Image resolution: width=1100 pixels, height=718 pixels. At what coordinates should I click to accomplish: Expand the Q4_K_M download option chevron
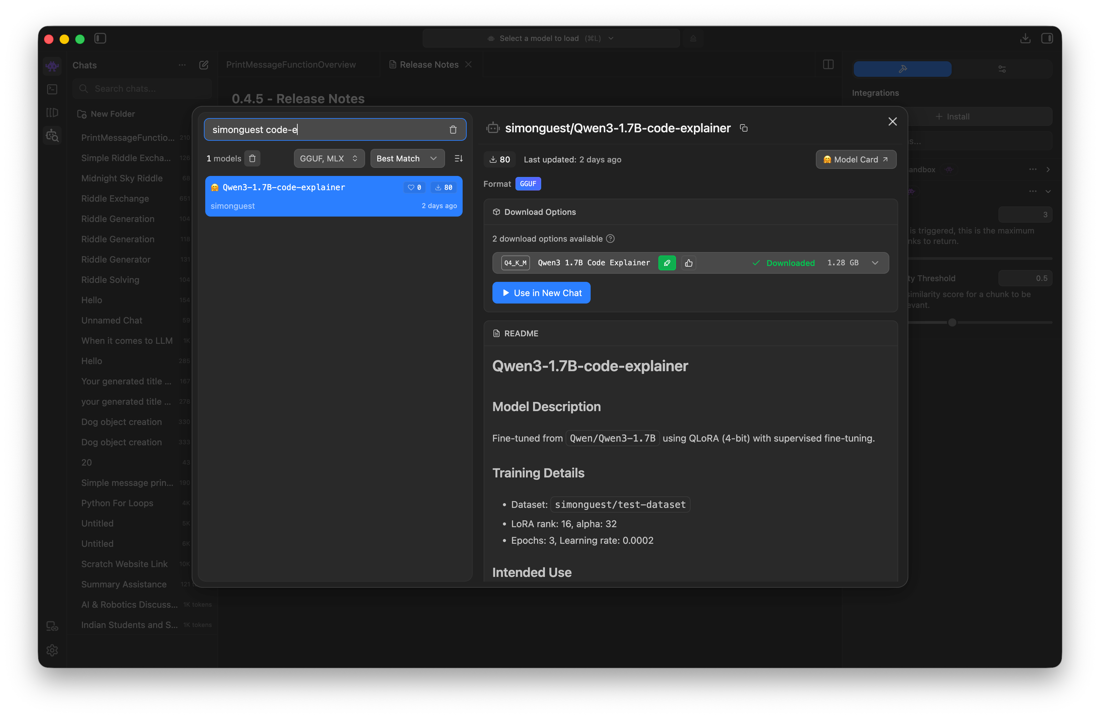point(875,263)
